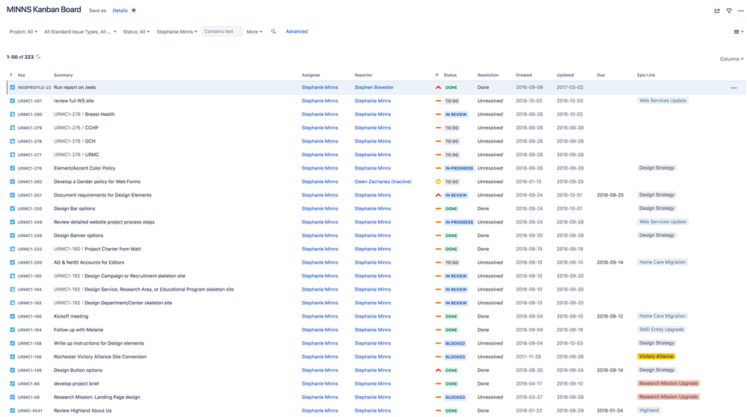This screenshot has height=417, width=747.
Task: Open summary 'Design Banner options'
Action: click(79, 235)
